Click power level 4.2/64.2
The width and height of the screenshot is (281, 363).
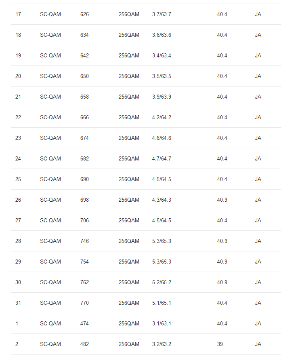(161, 117)
